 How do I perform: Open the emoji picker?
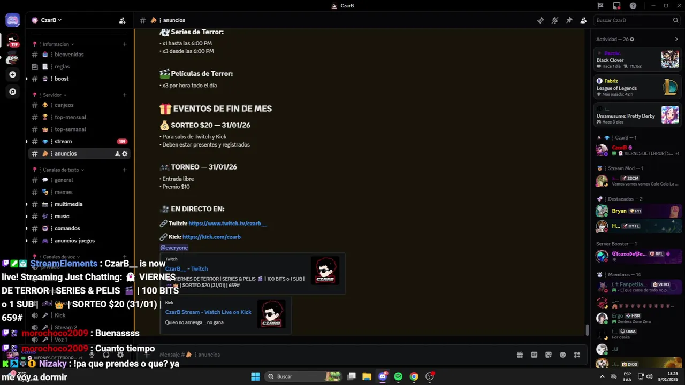(x=562, y=355)
